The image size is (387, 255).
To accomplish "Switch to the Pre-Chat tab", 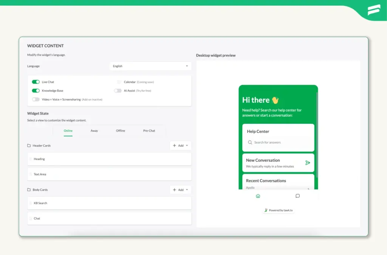I will tap(149, 131).
